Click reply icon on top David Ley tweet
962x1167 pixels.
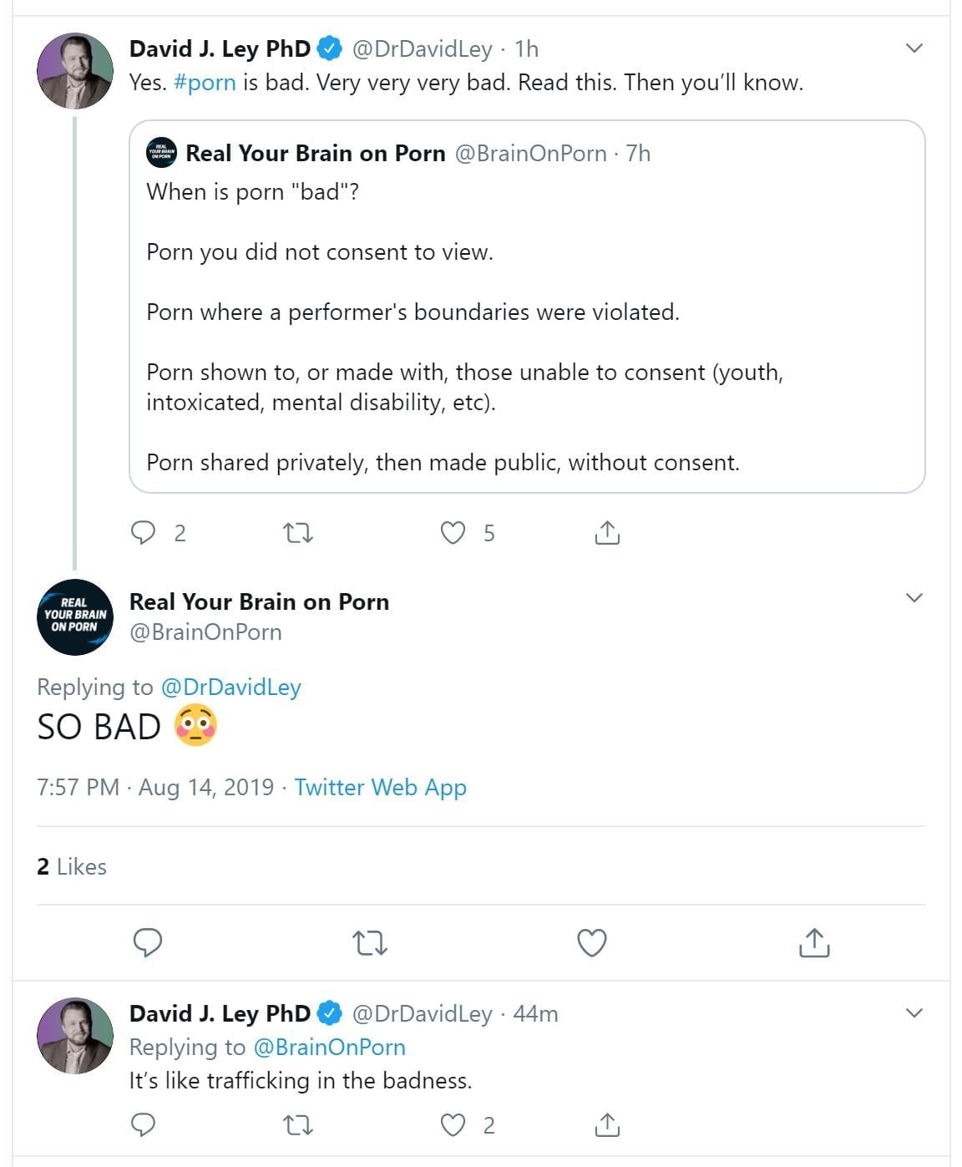click(x=144, y=532)
